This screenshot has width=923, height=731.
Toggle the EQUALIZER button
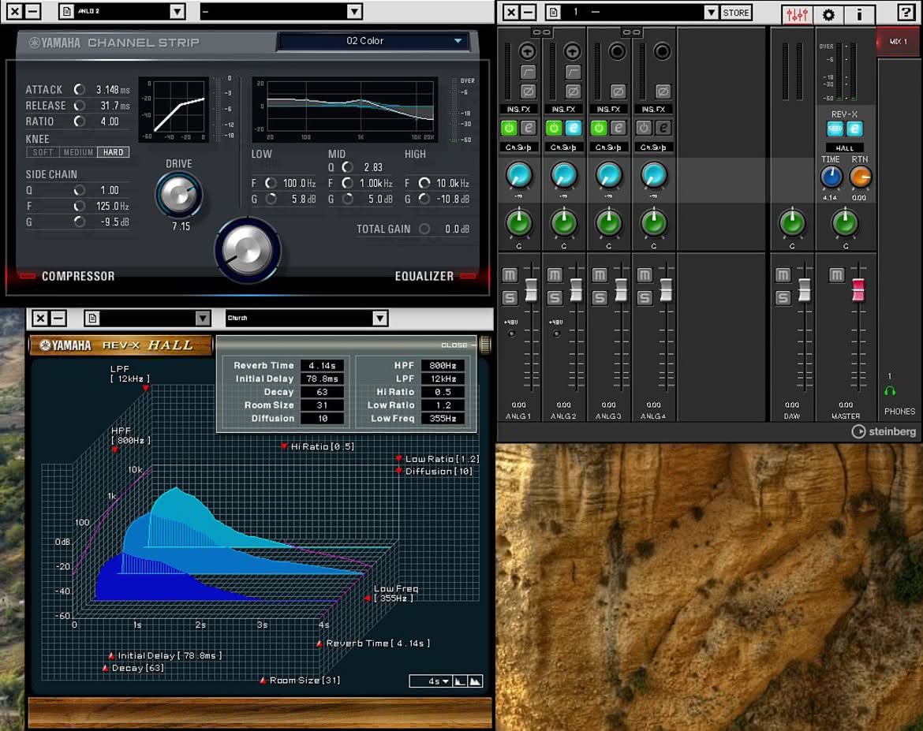point(435,276)
